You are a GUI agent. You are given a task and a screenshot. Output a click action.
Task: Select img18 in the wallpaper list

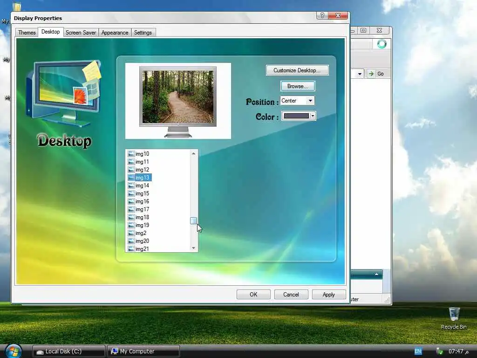[142, 217]
